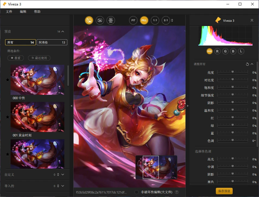
Task: Open the 编辑 menu
Action: click(23, 12)
